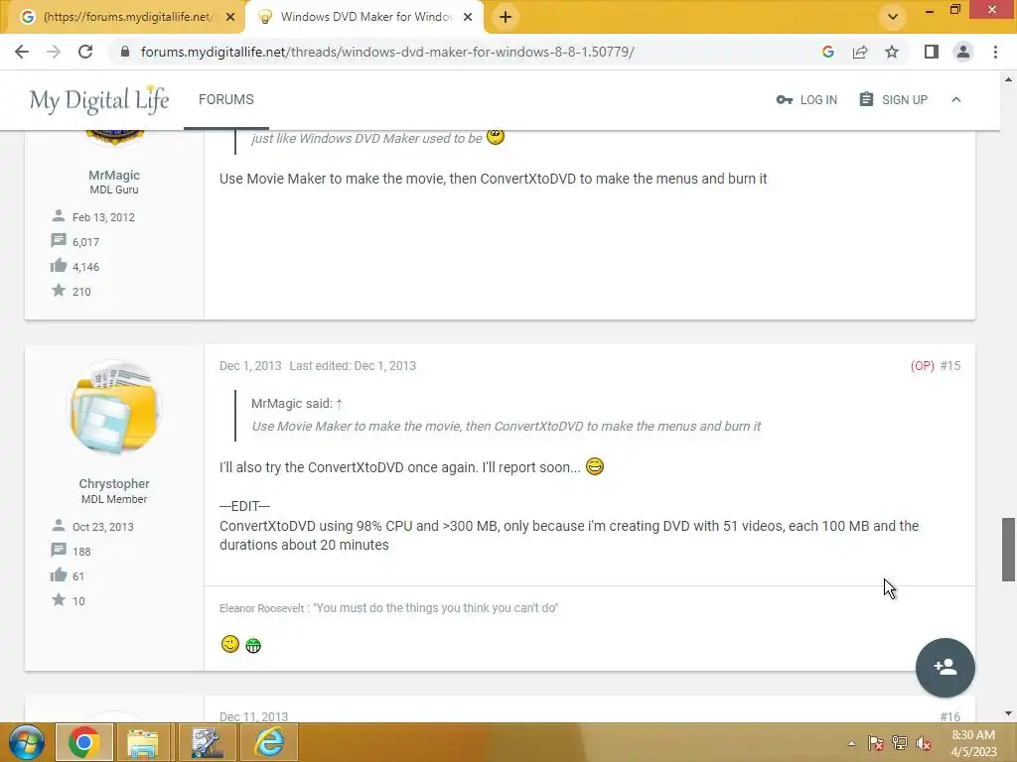Open post permalink #15
Image resolution: width=1017 pixels, height=762 pixels.
point(950,365)
